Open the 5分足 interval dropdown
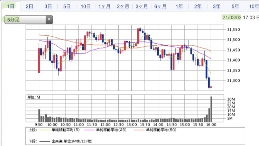The height and width of the screenshot is (146, 259). point(29,19)
